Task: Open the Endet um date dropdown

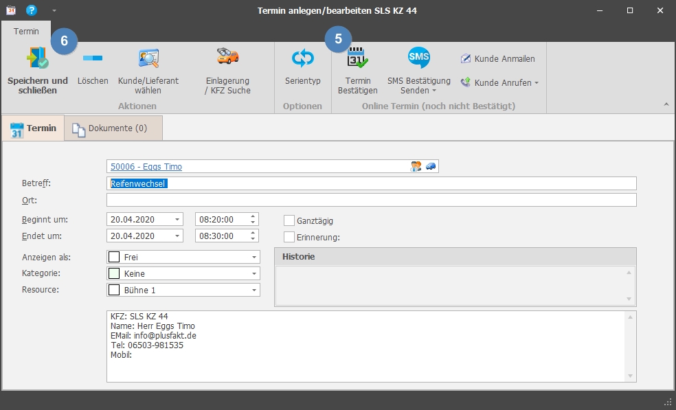Action: point(177,236)
